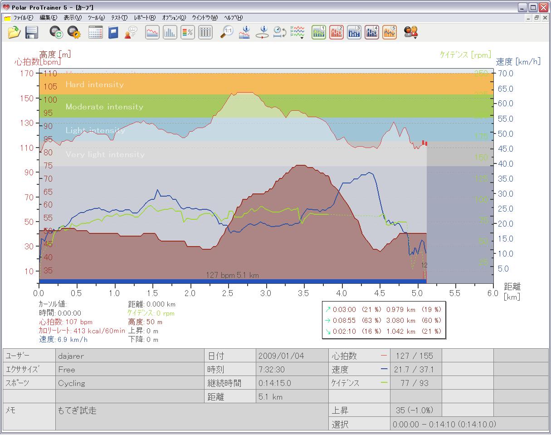Open the blue diary book icon

(113, 32)
